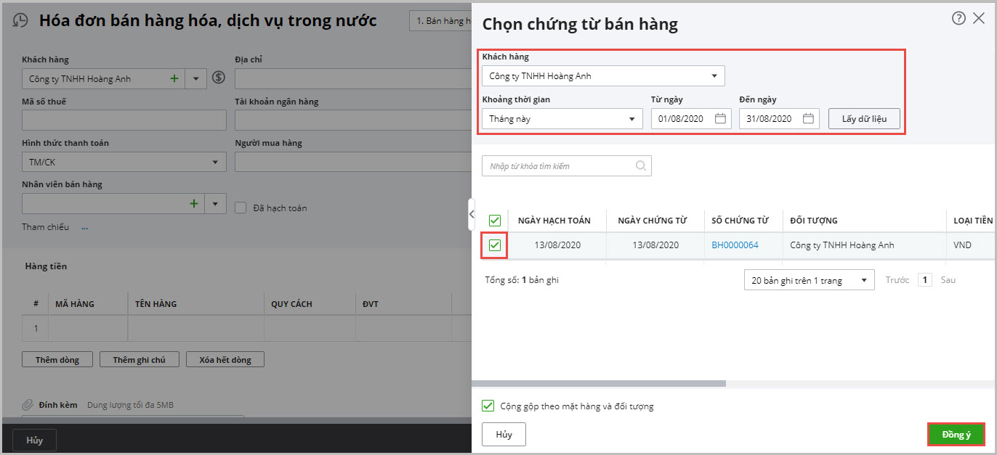Click the 'Đồng ý' confirm button
This screenshot has width=997, height=455.
coord(956,434)
